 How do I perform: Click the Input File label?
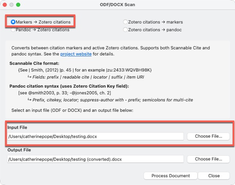tap(17, 128)
